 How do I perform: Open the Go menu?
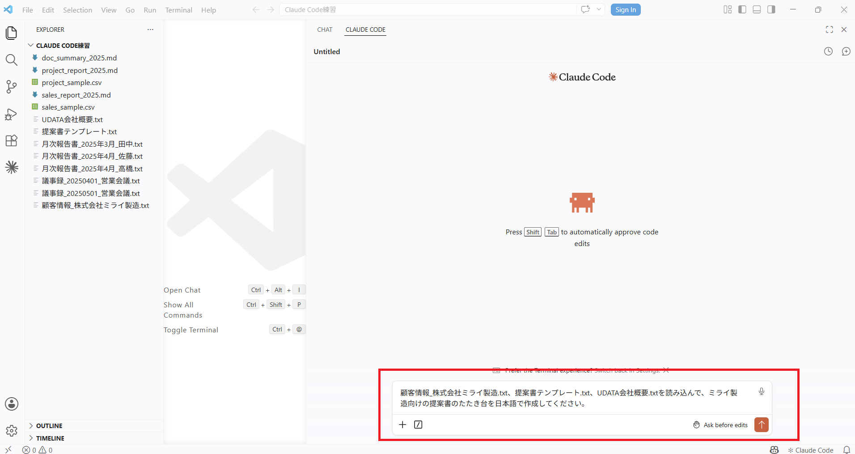coord(130,10)
